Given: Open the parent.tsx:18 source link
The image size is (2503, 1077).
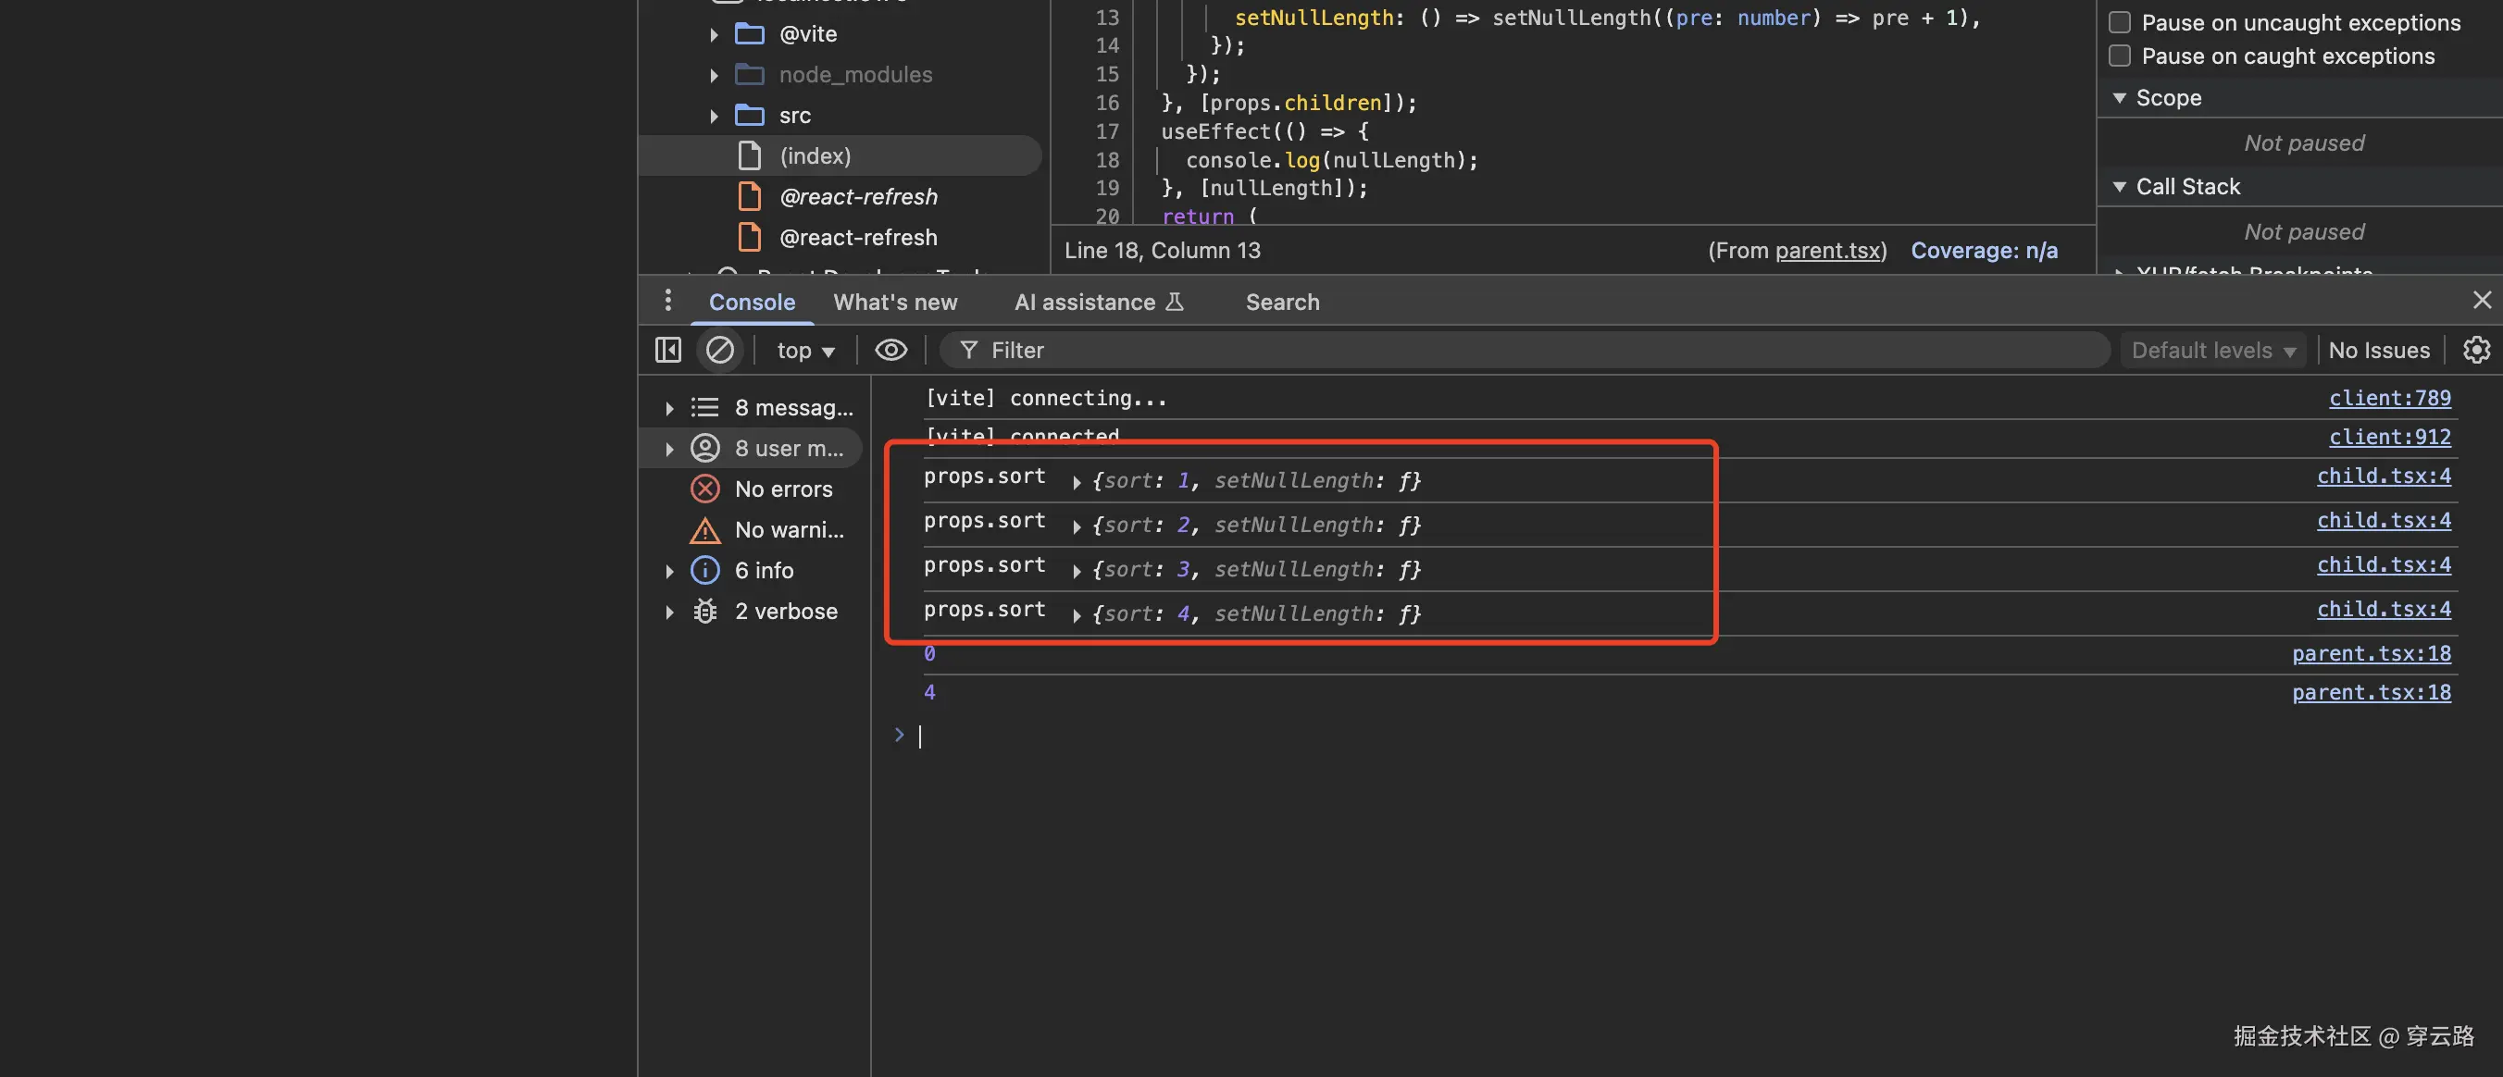Looking at the screenshot, I should 2371,653.
